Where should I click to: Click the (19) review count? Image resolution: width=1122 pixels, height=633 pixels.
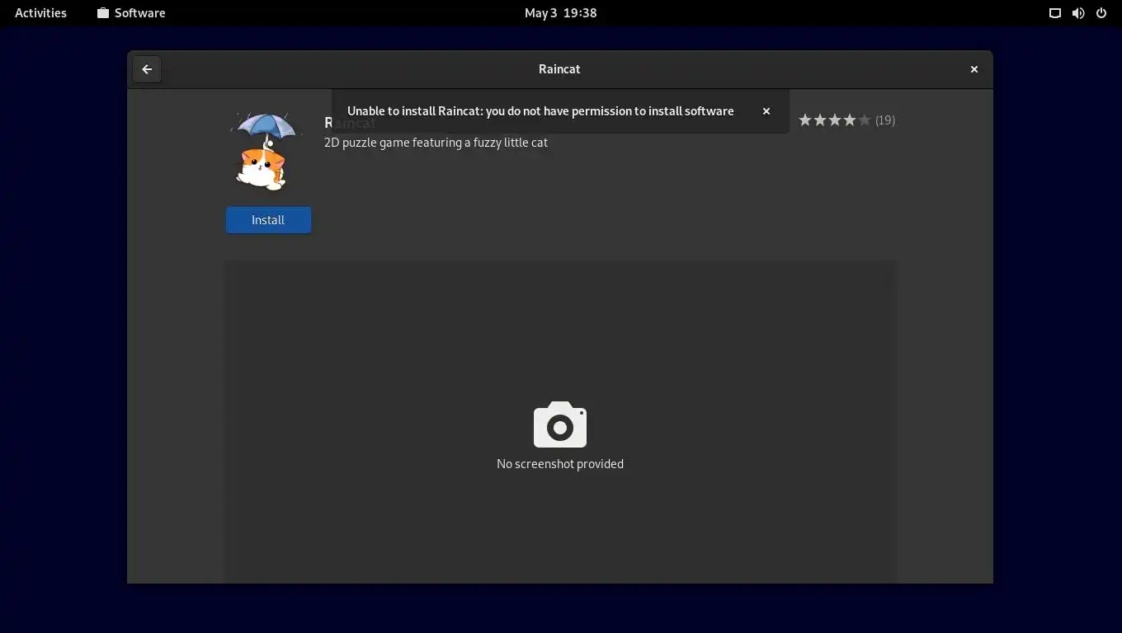(x=885, y=120)
